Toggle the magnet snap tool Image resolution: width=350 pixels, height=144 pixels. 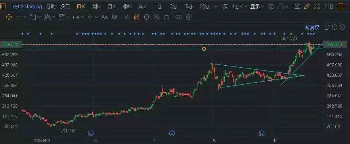pyautogui.click(x=137, y=17)
